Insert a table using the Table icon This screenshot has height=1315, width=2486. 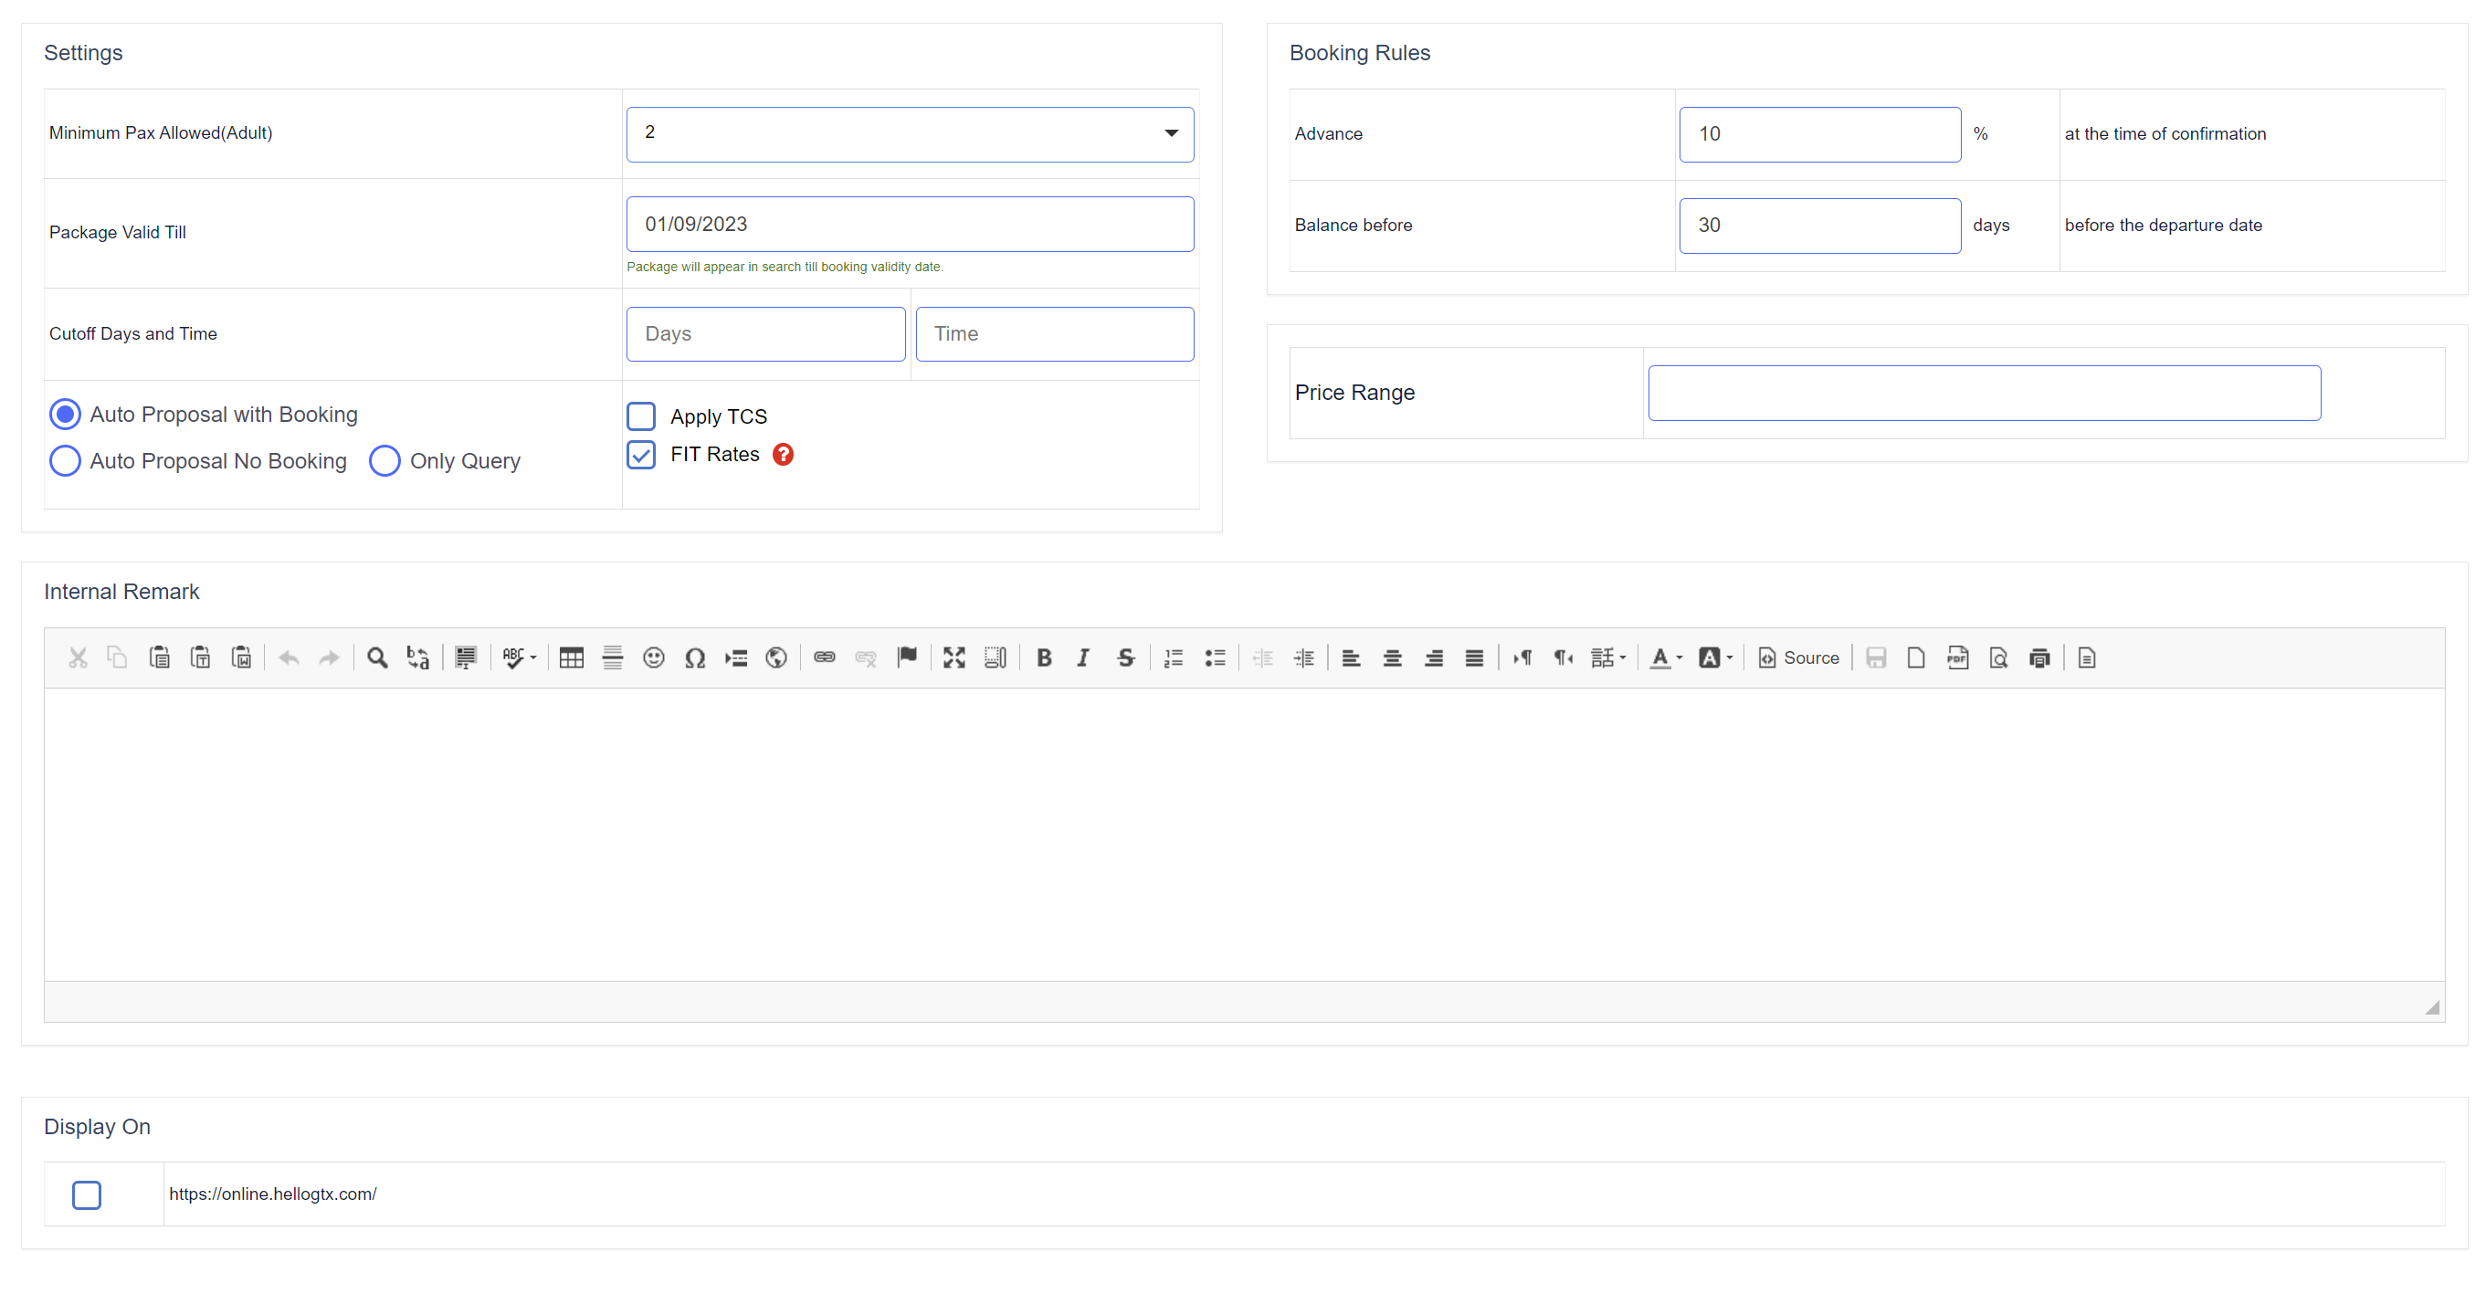tap(572, 658)
